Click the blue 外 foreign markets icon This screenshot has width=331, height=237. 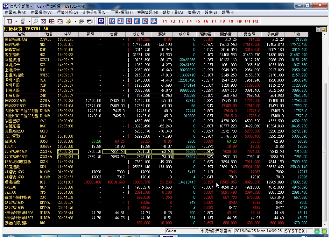137,21
